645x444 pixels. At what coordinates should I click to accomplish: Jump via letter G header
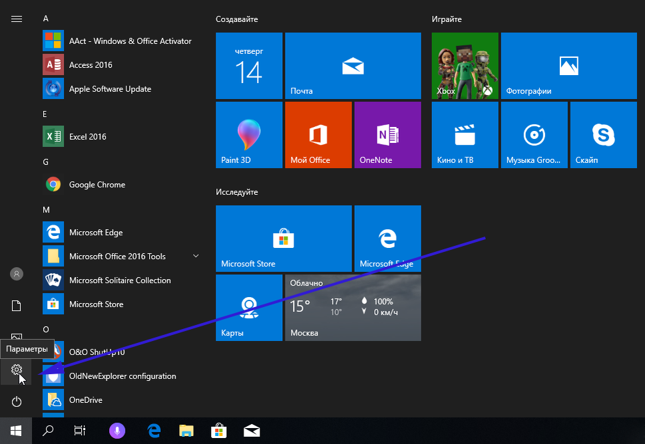(x=46, y=162)
